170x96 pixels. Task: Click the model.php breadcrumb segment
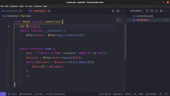pos(12,16)
